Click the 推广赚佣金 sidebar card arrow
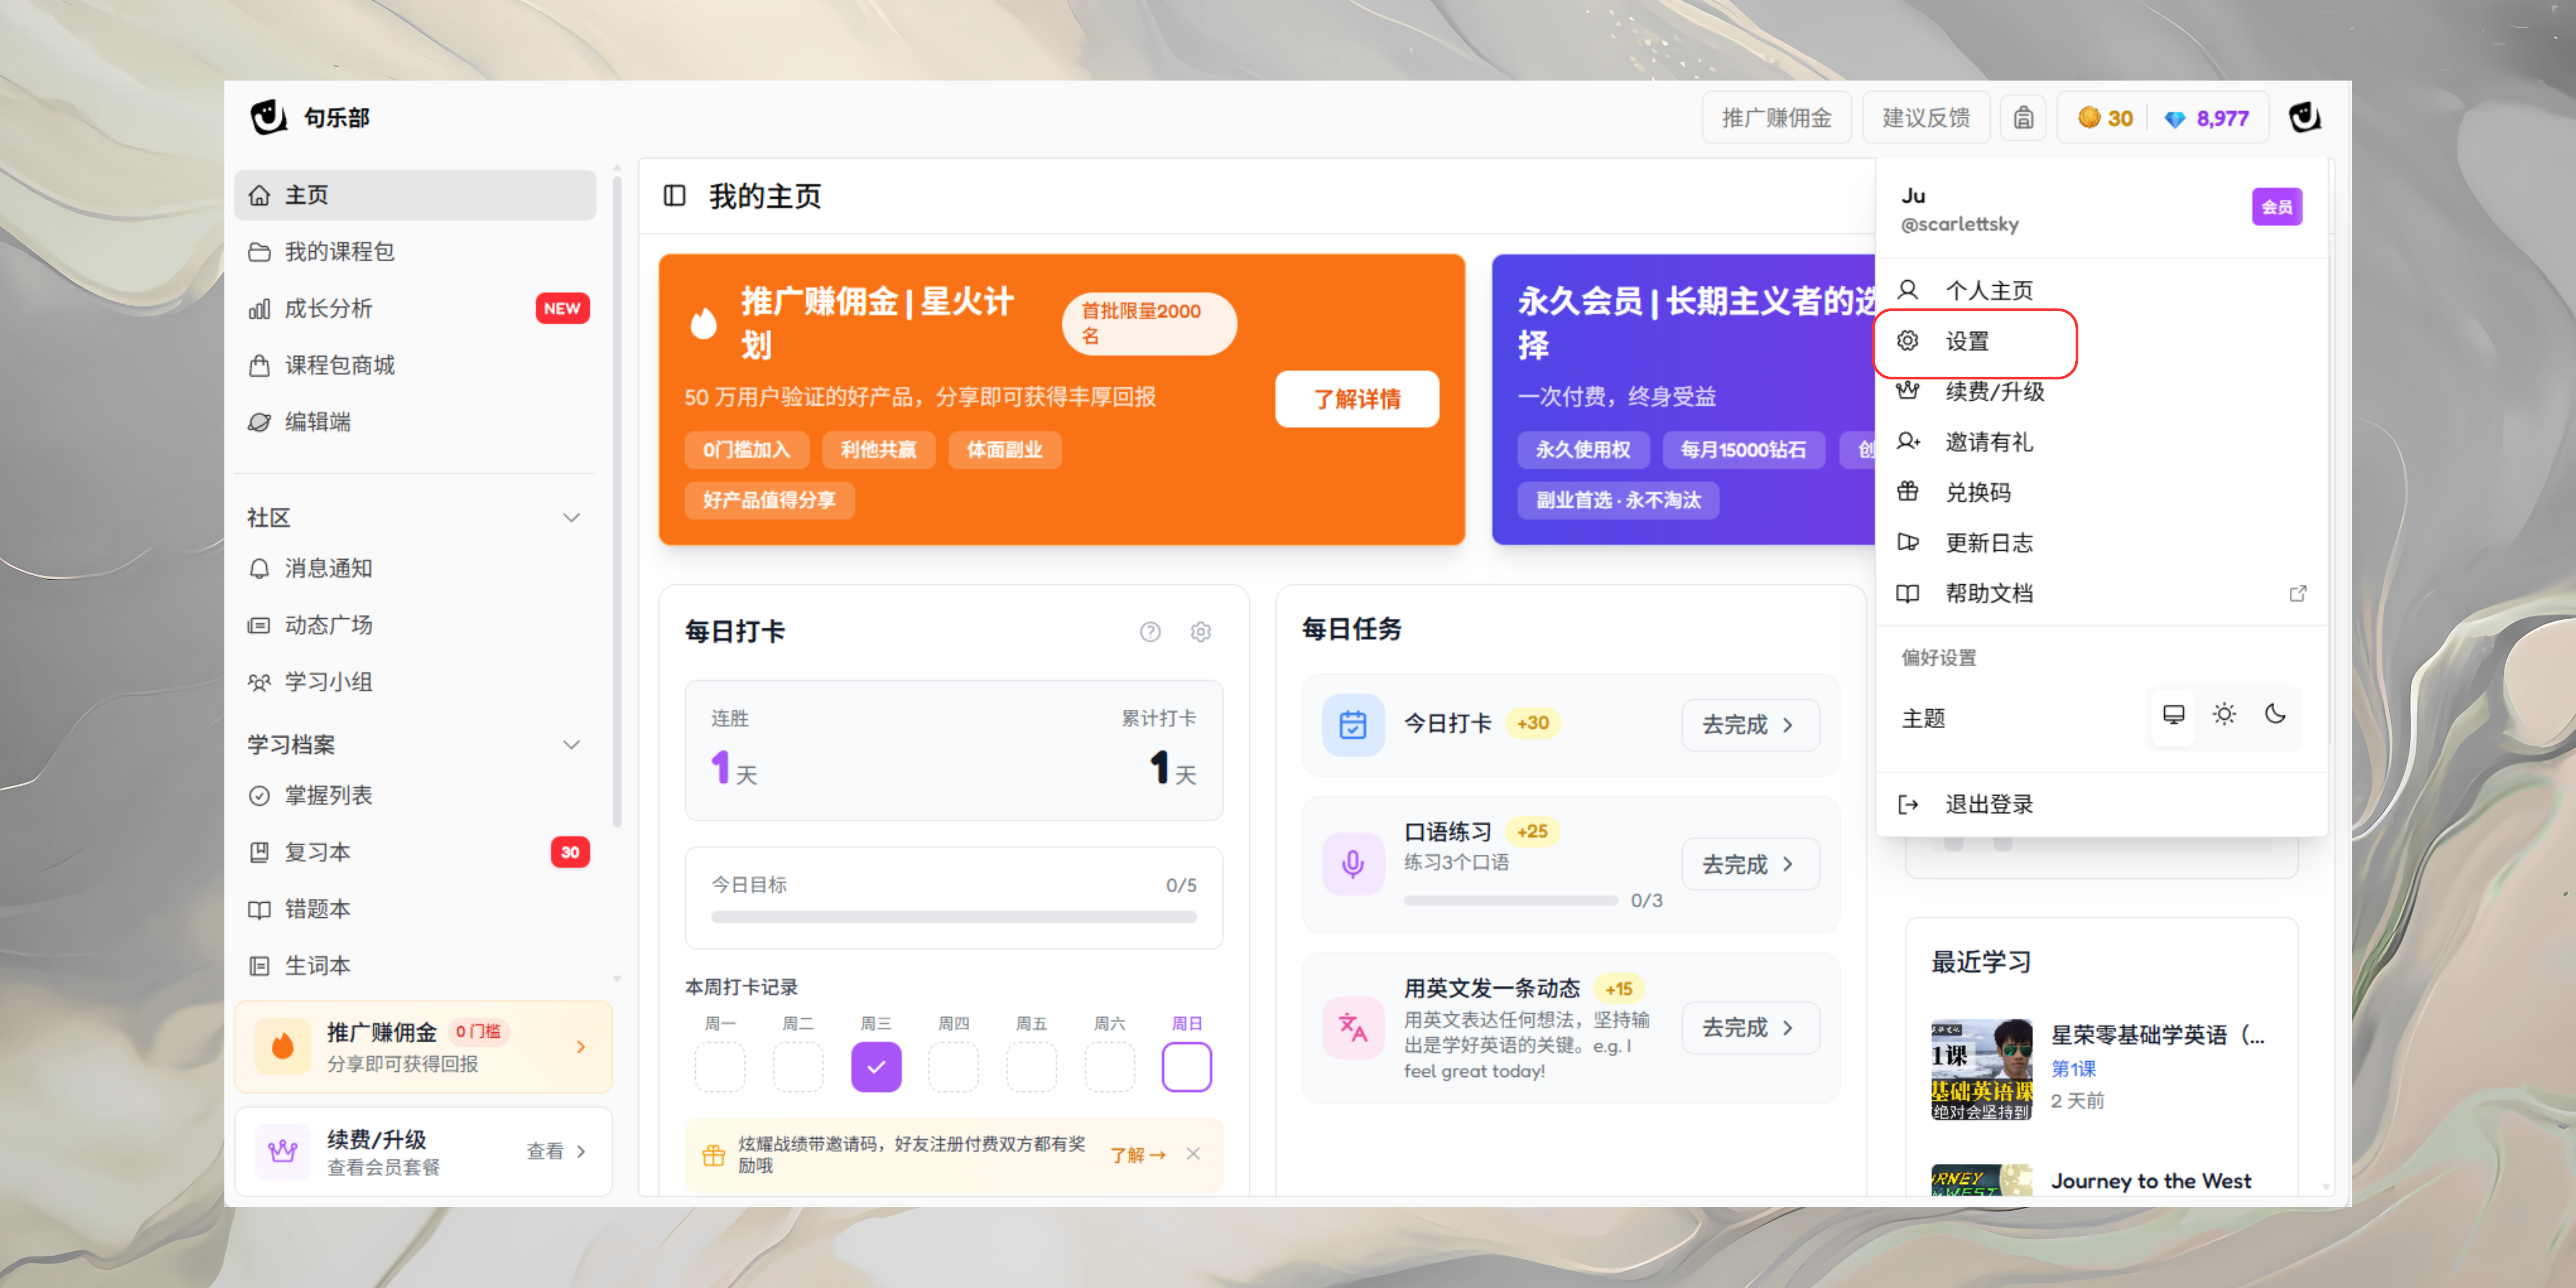The width and height of the screenshot is (2576, 1288). [581, 1047]
